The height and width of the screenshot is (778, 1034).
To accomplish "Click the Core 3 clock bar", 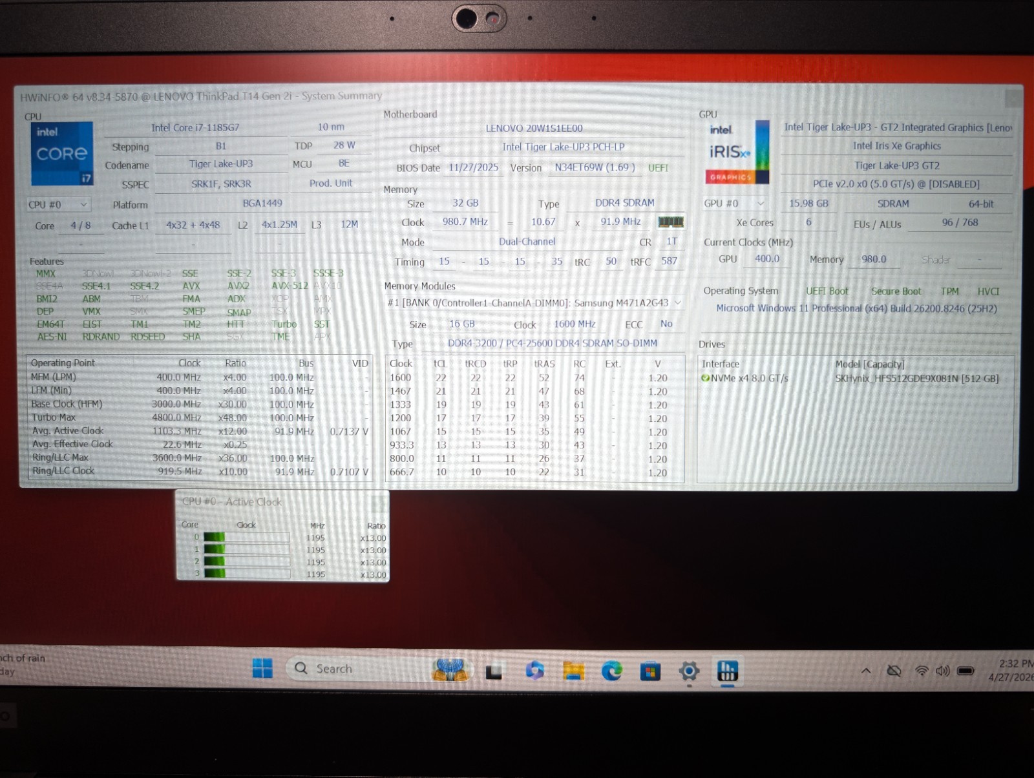I will 246,573.
